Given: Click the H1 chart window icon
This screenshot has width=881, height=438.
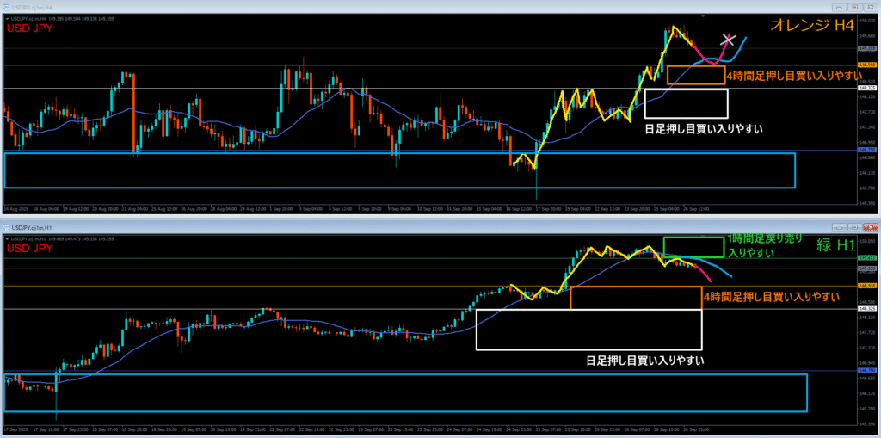Looking at the screenshot, I should (7, 227).
